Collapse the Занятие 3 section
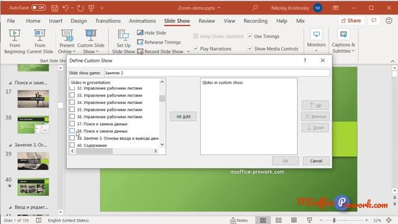398x224 pixels. (x=10, y=145)
